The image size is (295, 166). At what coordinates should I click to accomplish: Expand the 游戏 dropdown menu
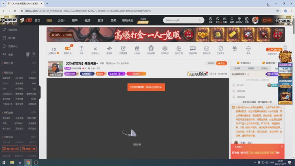tap(101, 20)
